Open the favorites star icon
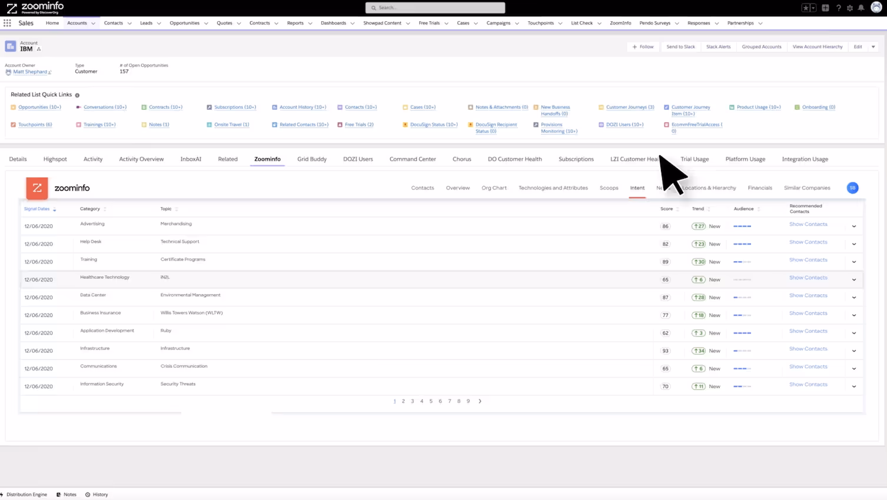 (x=806, y=8)
